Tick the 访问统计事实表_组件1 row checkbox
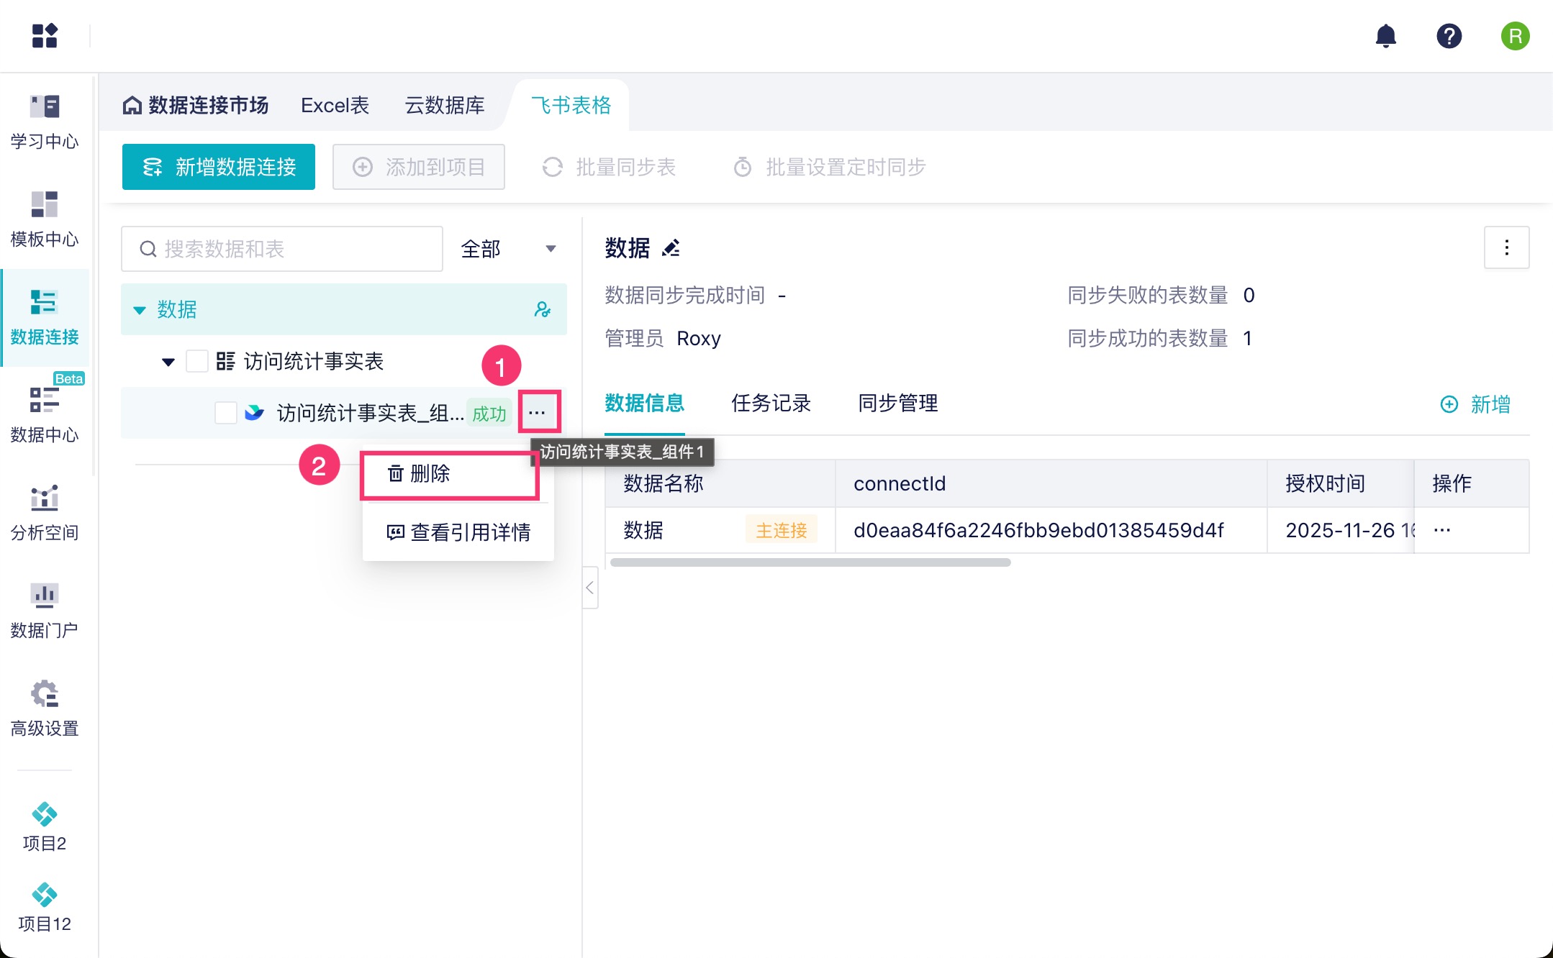This screenshot has width=1553, height=958. [x=226, y=413]
